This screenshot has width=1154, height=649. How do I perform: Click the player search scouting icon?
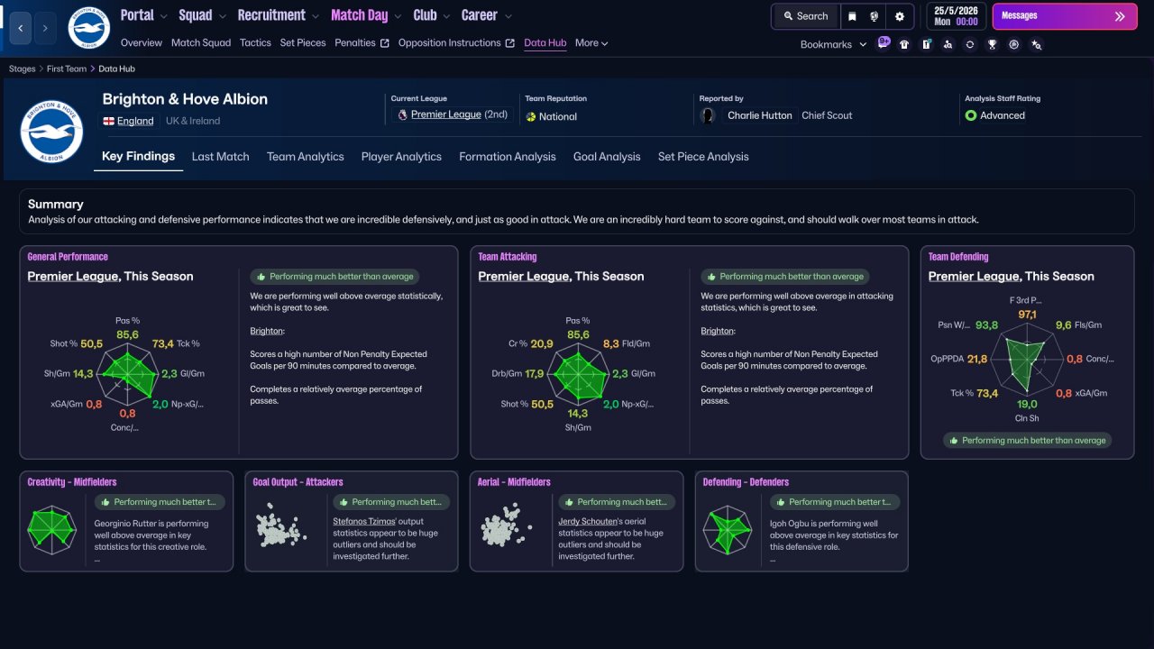coord(948,44)
